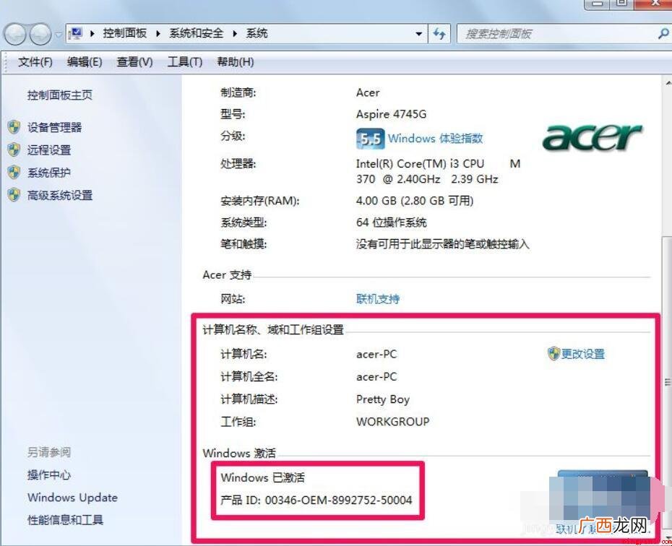Image resolution: width=672 pixels, height=546 pixels.
Task: Open the address bar history dropdown
Action: click(x=418, y=34)
